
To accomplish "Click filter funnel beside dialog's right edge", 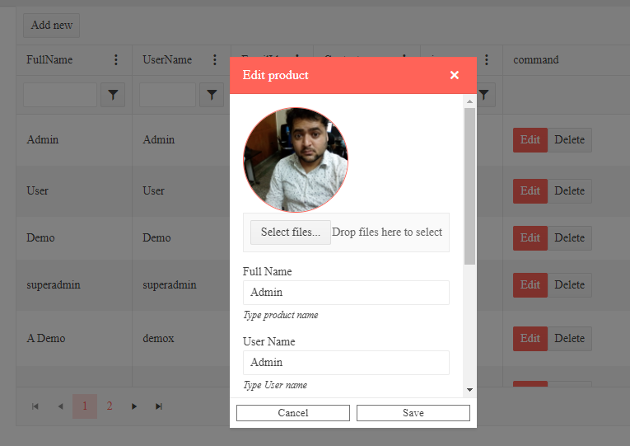I will pos(486,95).
